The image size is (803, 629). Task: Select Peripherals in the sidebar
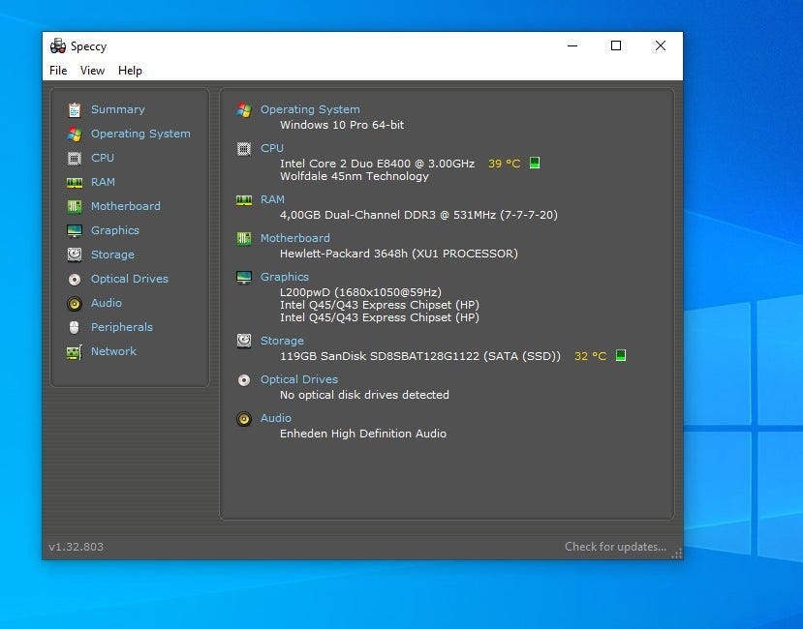[x=122, y=328]
